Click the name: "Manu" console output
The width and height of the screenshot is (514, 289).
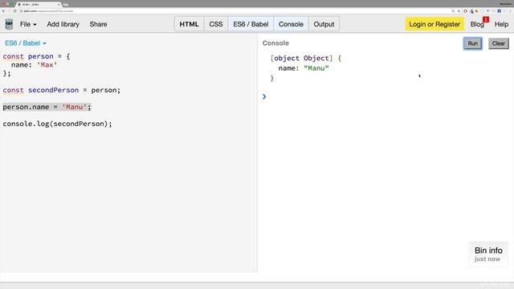coord(304,68)
